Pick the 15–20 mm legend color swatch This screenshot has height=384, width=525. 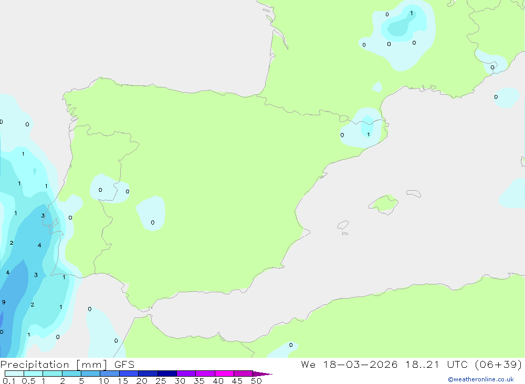[x=129, y=374]
